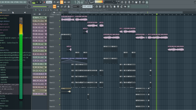
Task: Open the chat bubble icon
Action: [143, 2]
